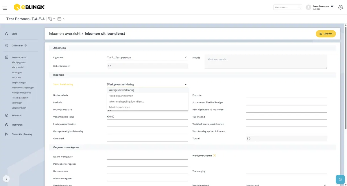Click into the Notitie text area
Screen dimensions: 347x186
266,62
